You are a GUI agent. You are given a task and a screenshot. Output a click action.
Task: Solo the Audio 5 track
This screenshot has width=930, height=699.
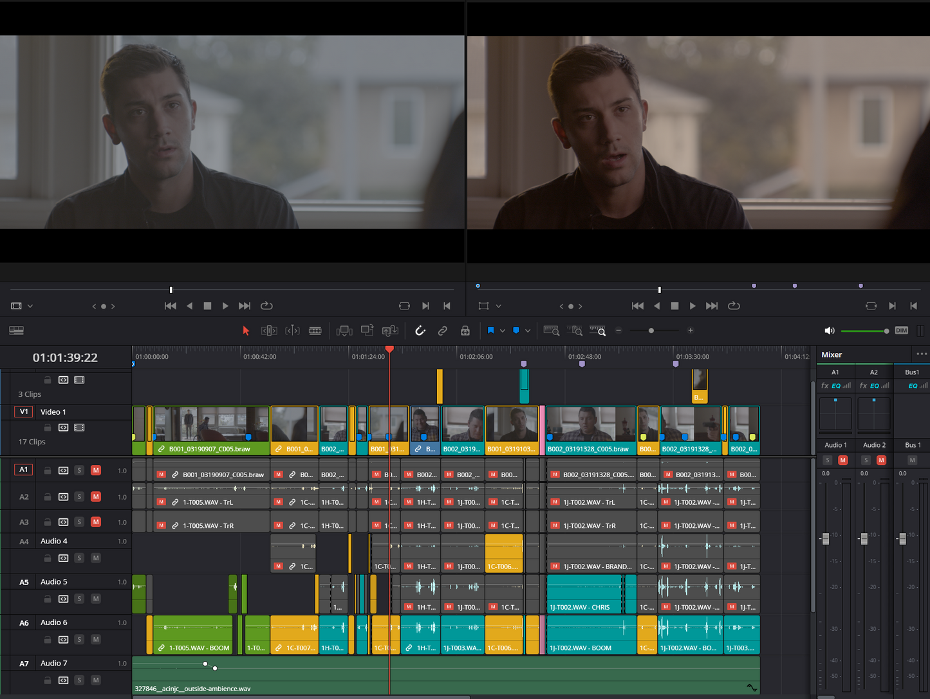(79, 599)
